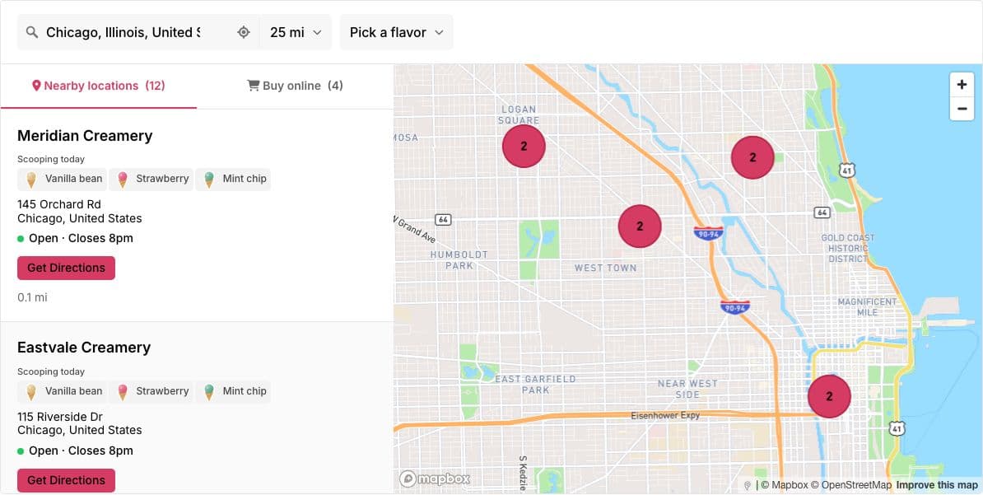The image size is (983, 495).
Task: Zoom in on the map
Action: 962,85
